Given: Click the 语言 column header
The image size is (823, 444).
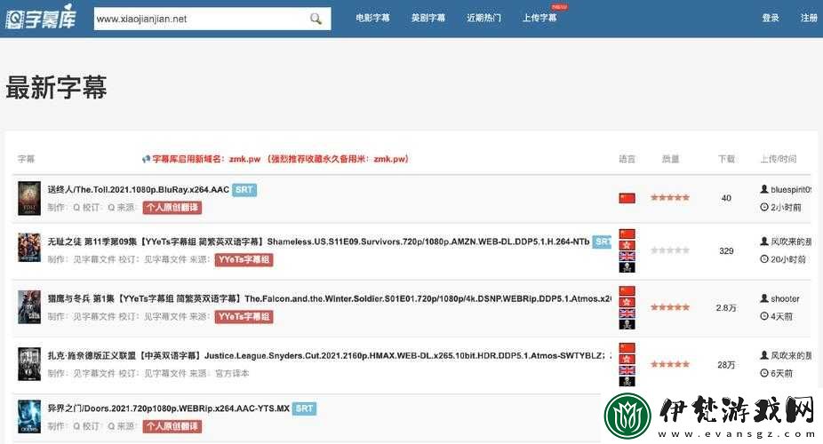Looking at the screenshot, I should [627, 159].
